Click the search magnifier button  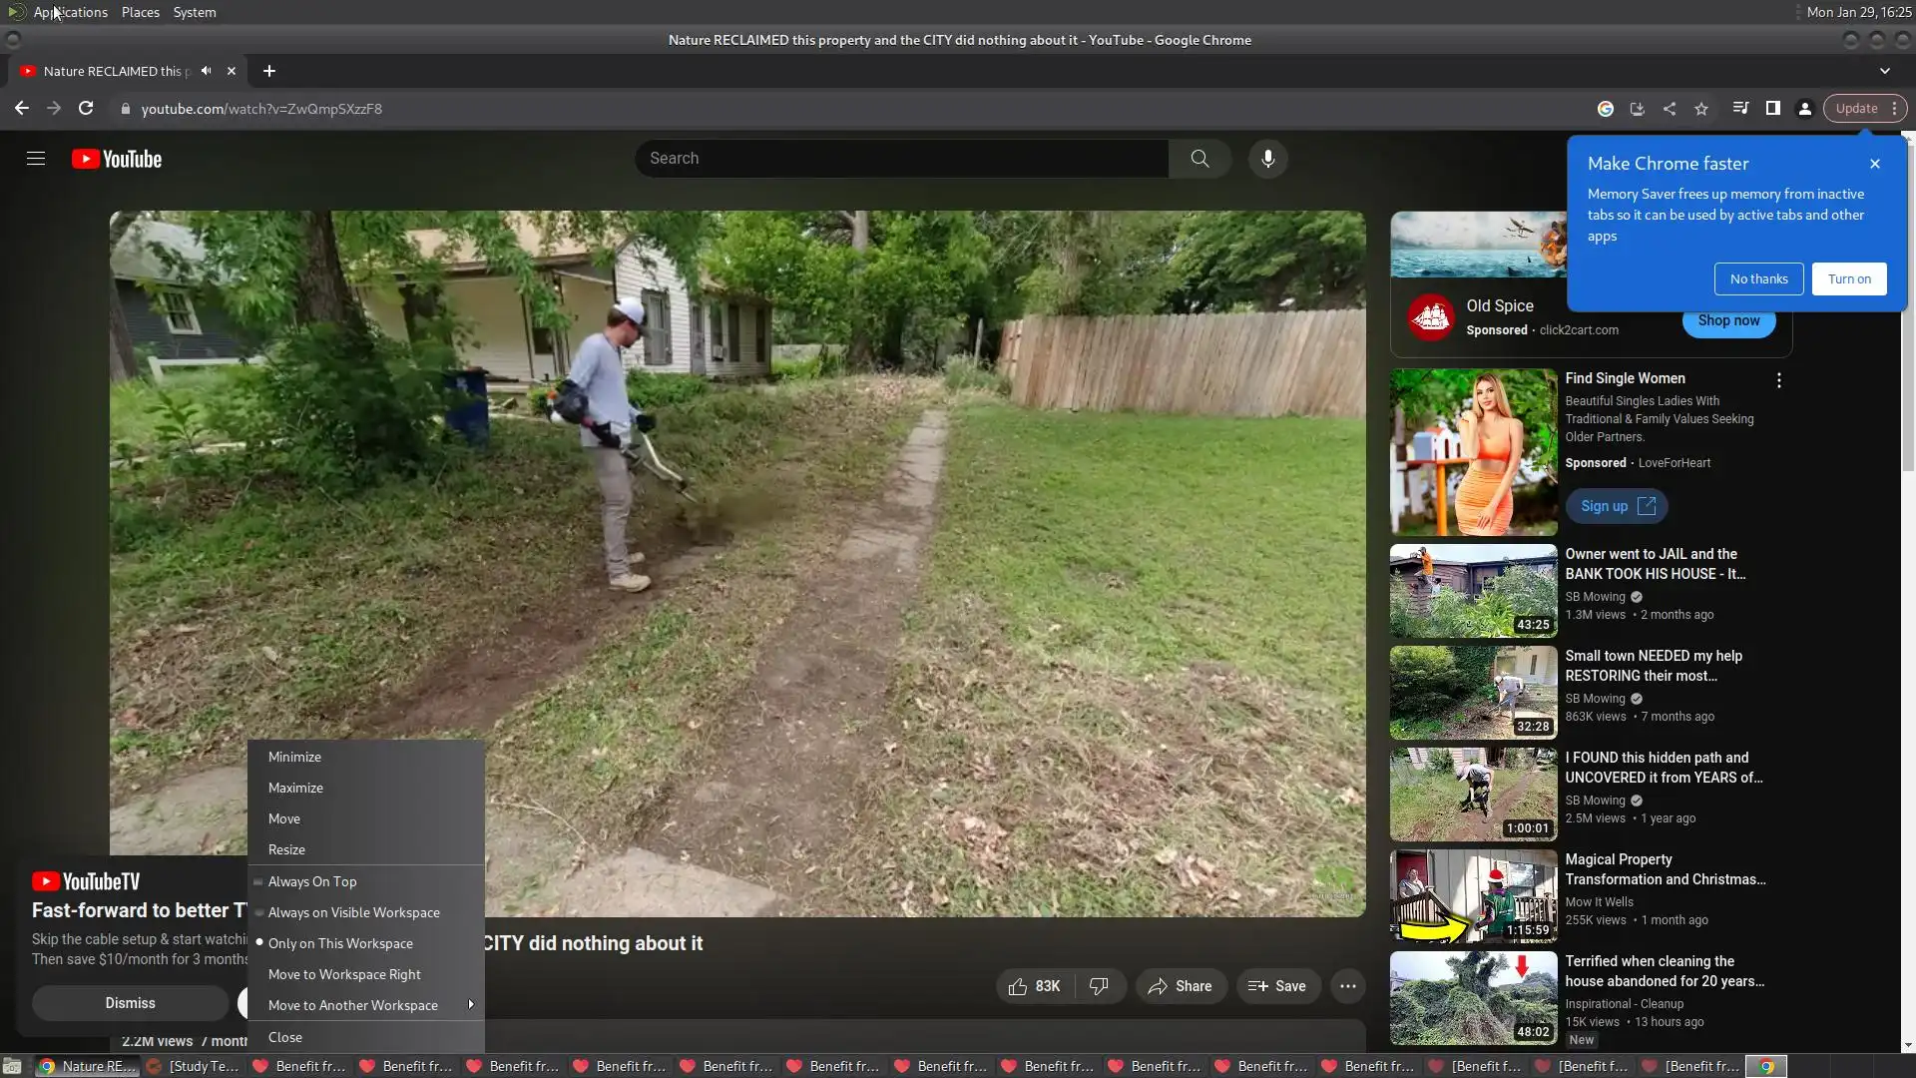[1199, 159]
